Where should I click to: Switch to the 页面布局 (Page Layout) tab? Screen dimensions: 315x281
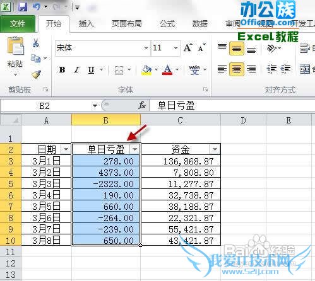(x=126, y=24)
